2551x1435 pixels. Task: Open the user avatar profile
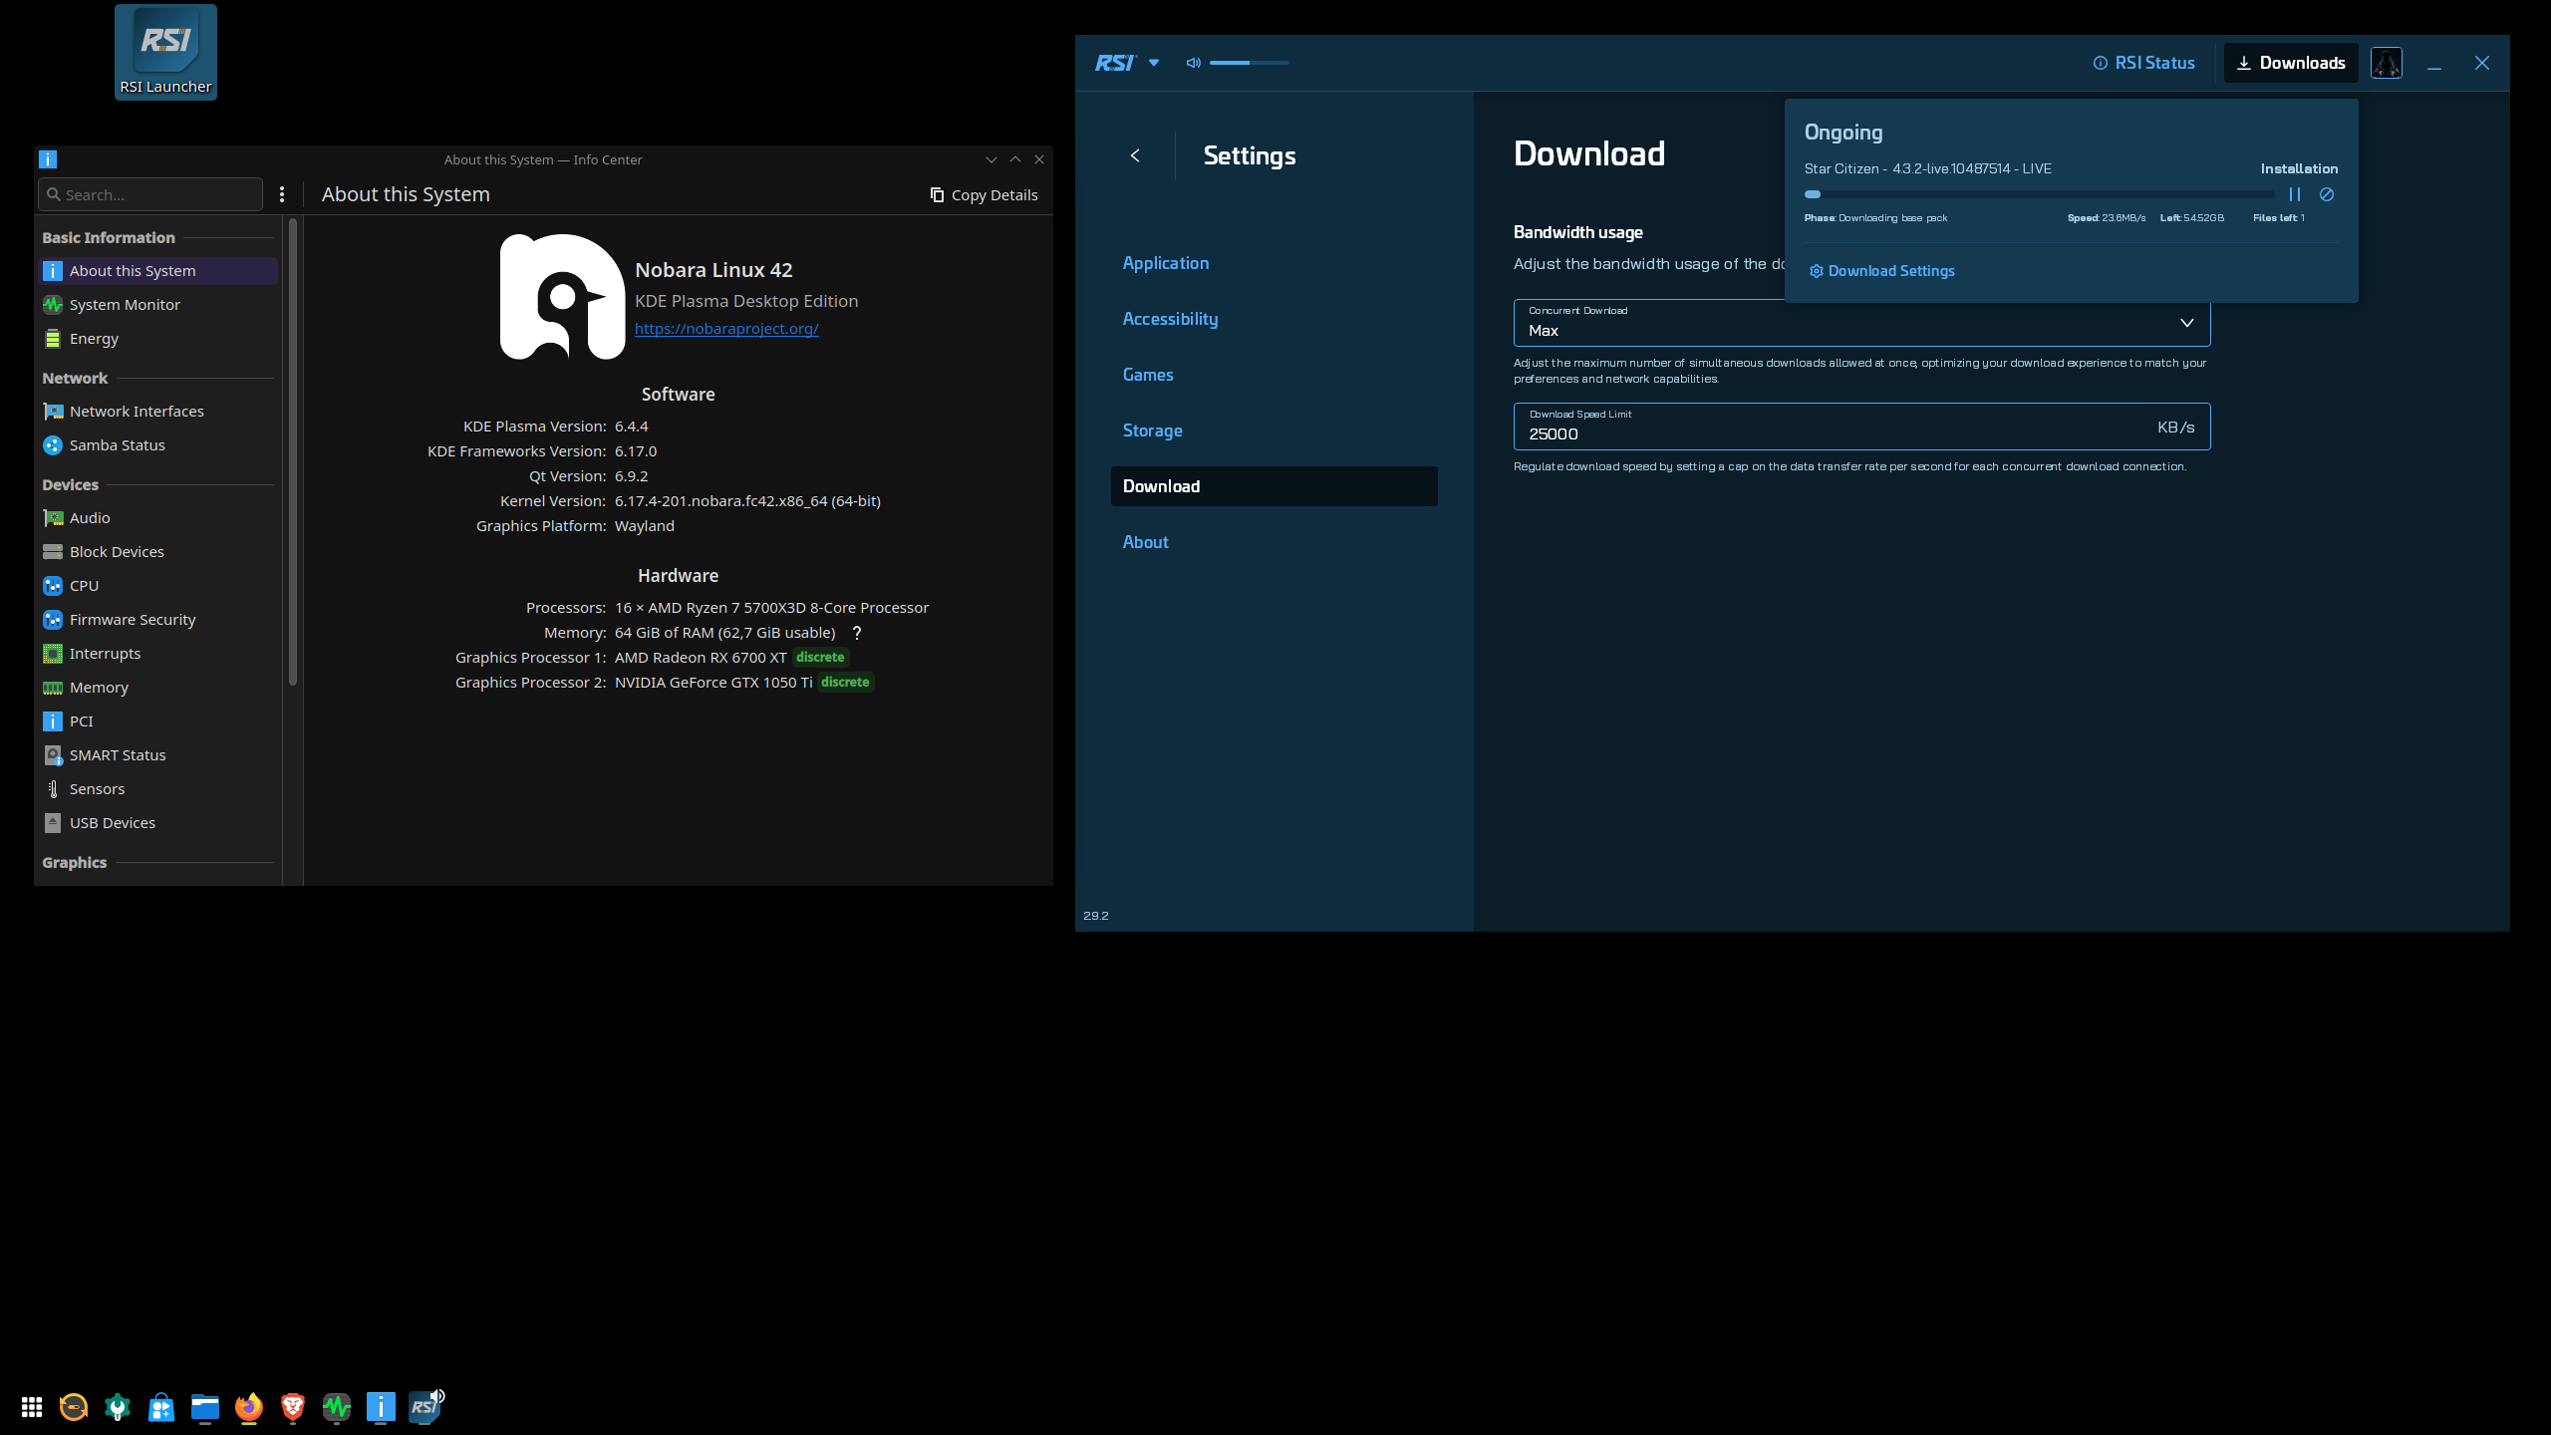point(2386,63)
